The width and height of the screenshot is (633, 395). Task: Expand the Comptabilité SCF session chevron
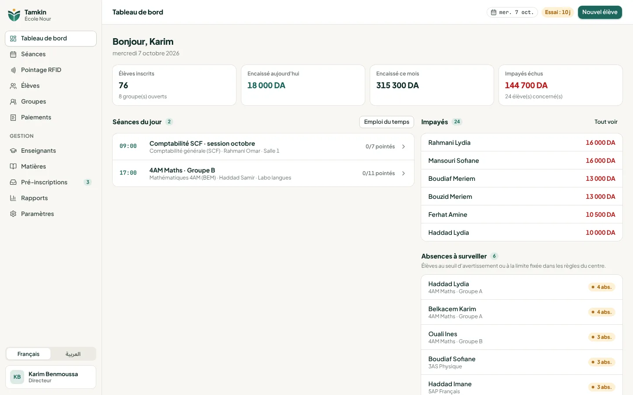404,147
